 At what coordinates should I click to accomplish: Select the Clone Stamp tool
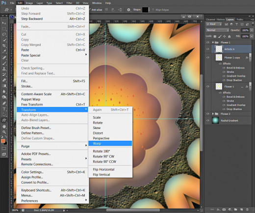point(4,69)
